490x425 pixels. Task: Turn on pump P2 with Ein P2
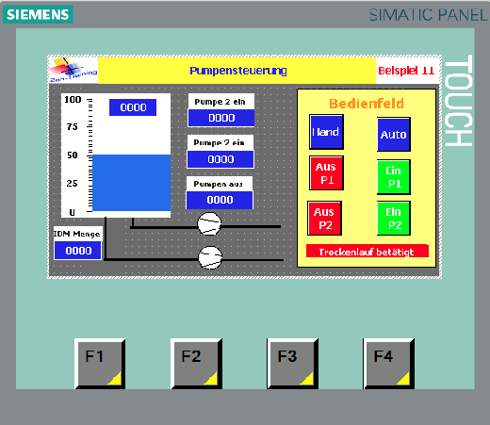pyautogui.click(x=394, y=219)
